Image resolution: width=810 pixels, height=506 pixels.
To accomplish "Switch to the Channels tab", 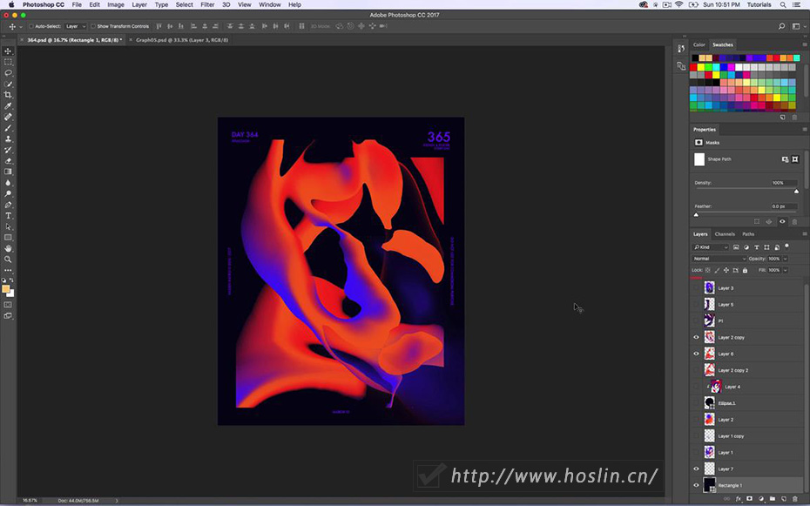I will [725, 234].
